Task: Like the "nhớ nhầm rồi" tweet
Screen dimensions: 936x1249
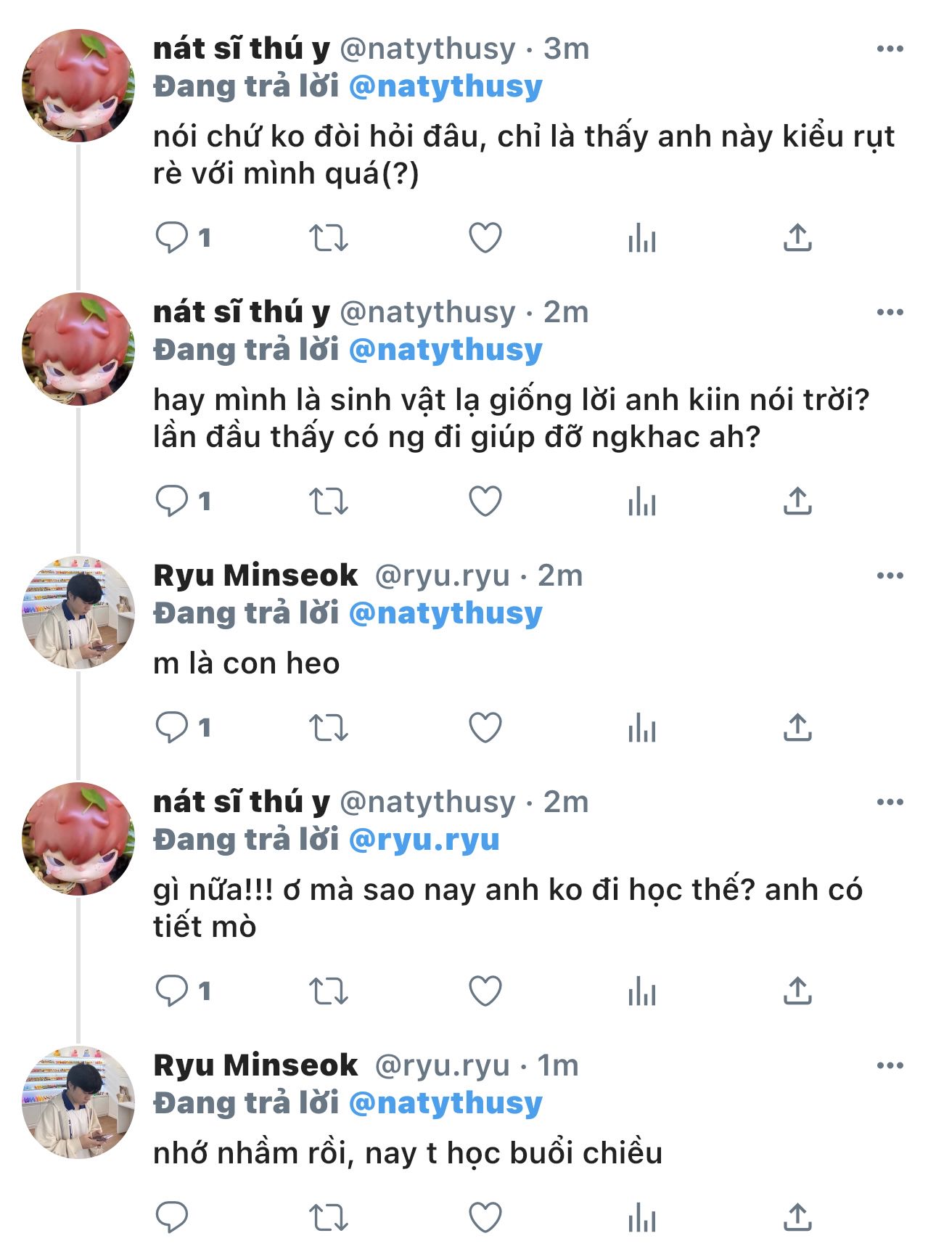Action: [485, 1217]
